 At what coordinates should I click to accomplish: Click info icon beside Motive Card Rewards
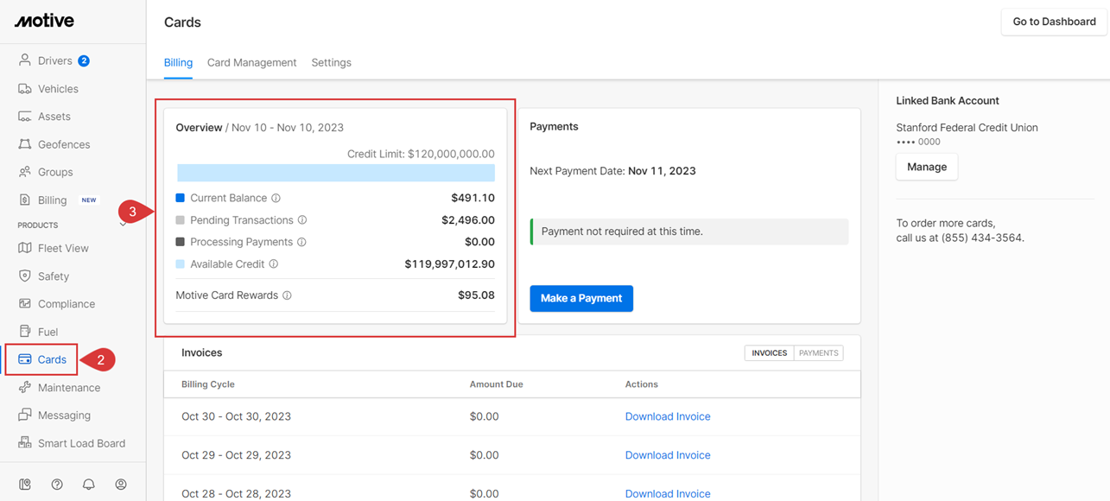(287, 295)
